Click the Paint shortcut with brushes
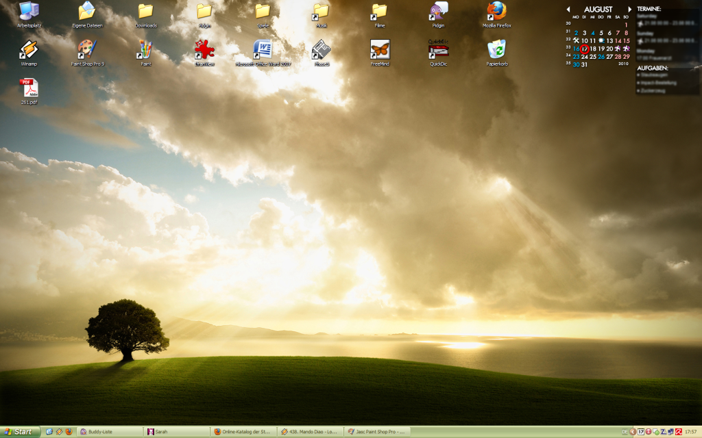Viewport: 702px width, 438px height. [x=146, y=53]
